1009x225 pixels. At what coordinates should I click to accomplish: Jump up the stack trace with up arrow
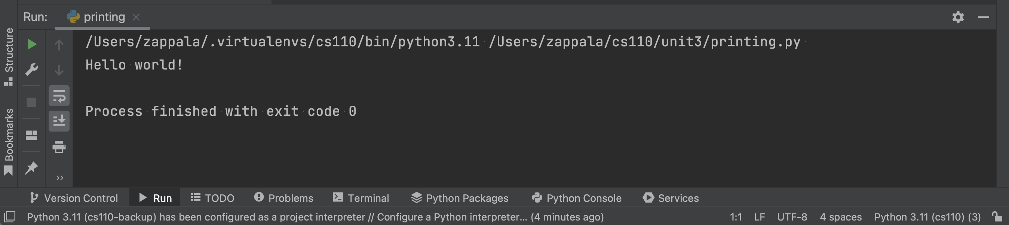pos(59,45)
